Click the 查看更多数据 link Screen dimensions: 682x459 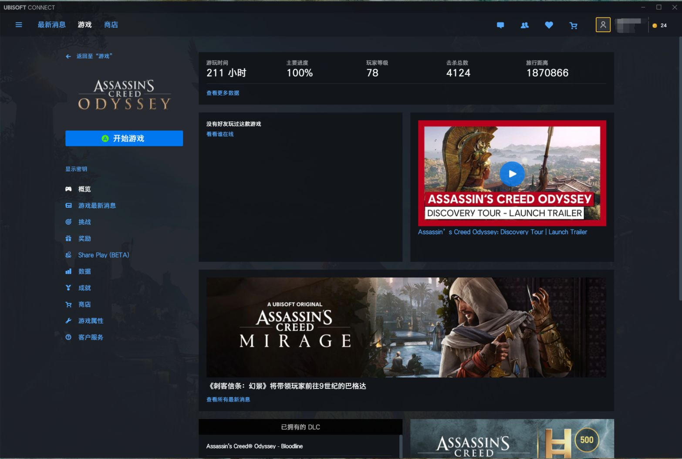pyautogui.click(x=223, y=93)
